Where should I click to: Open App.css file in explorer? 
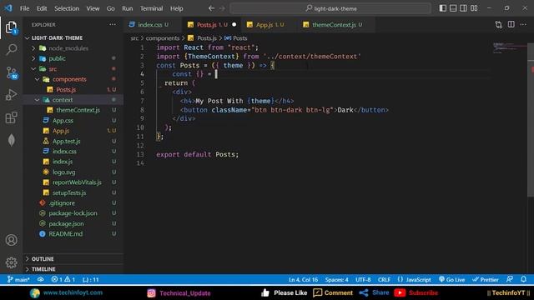pyautogui.click(x=63, y=120)
